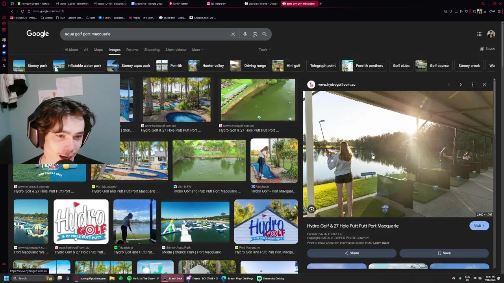
Task: Open Google Lens image search icon
Action: click(255, 34)
